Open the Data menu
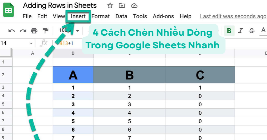Image resolution: width=267 pixels, height=140 pixels. click(121, 16)
